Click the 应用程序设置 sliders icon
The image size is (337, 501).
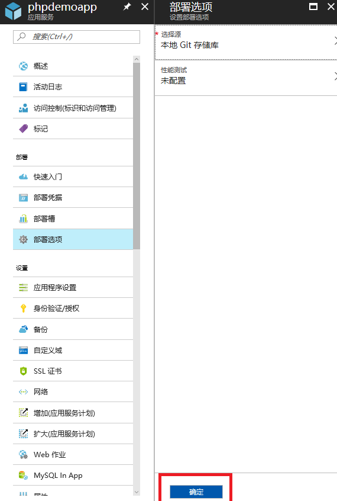click(x=23, y=287)
